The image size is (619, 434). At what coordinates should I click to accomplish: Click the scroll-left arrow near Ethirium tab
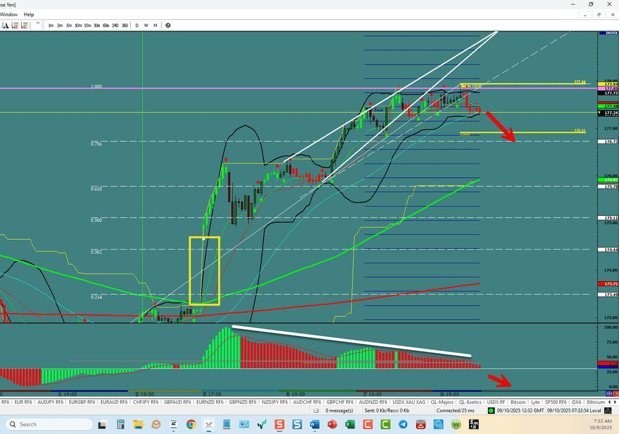tap(608, 402)
